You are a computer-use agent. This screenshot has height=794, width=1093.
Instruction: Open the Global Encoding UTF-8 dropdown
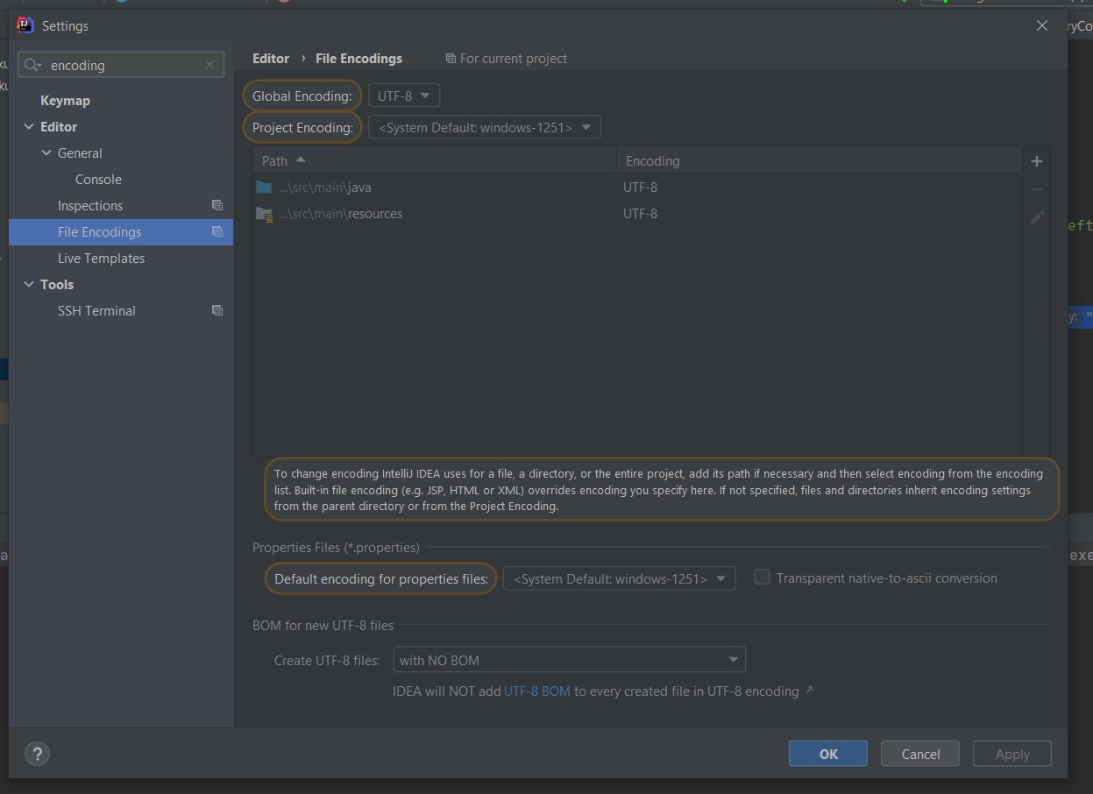point(404,96)
